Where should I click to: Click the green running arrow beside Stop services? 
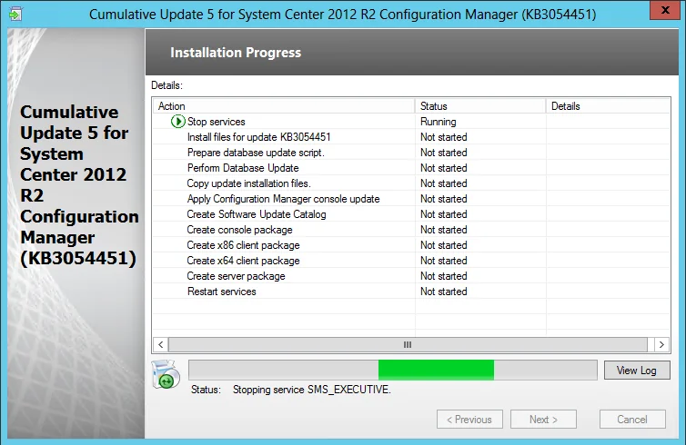177,122
